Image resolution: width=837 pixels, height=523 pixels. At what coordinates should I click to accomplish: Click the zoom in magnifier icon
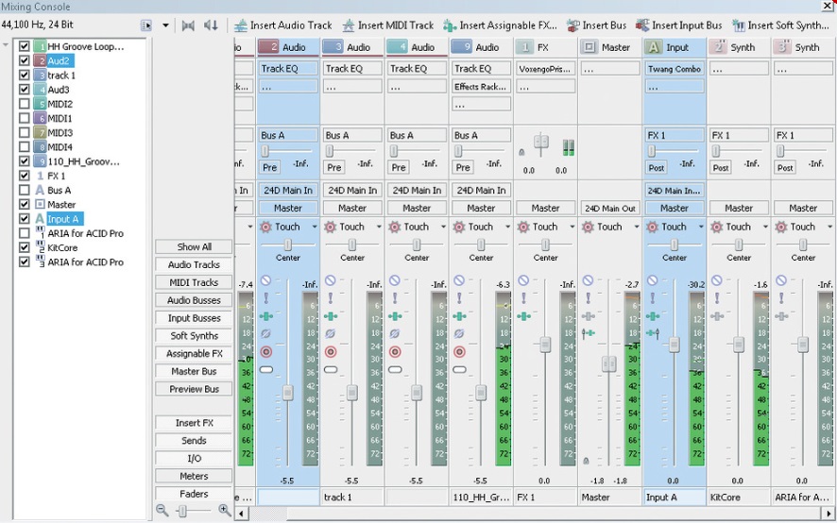224,510
